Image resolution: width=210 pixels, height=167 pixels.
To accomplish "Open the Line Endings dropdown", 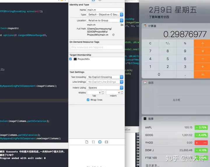I will coord(105,82).
